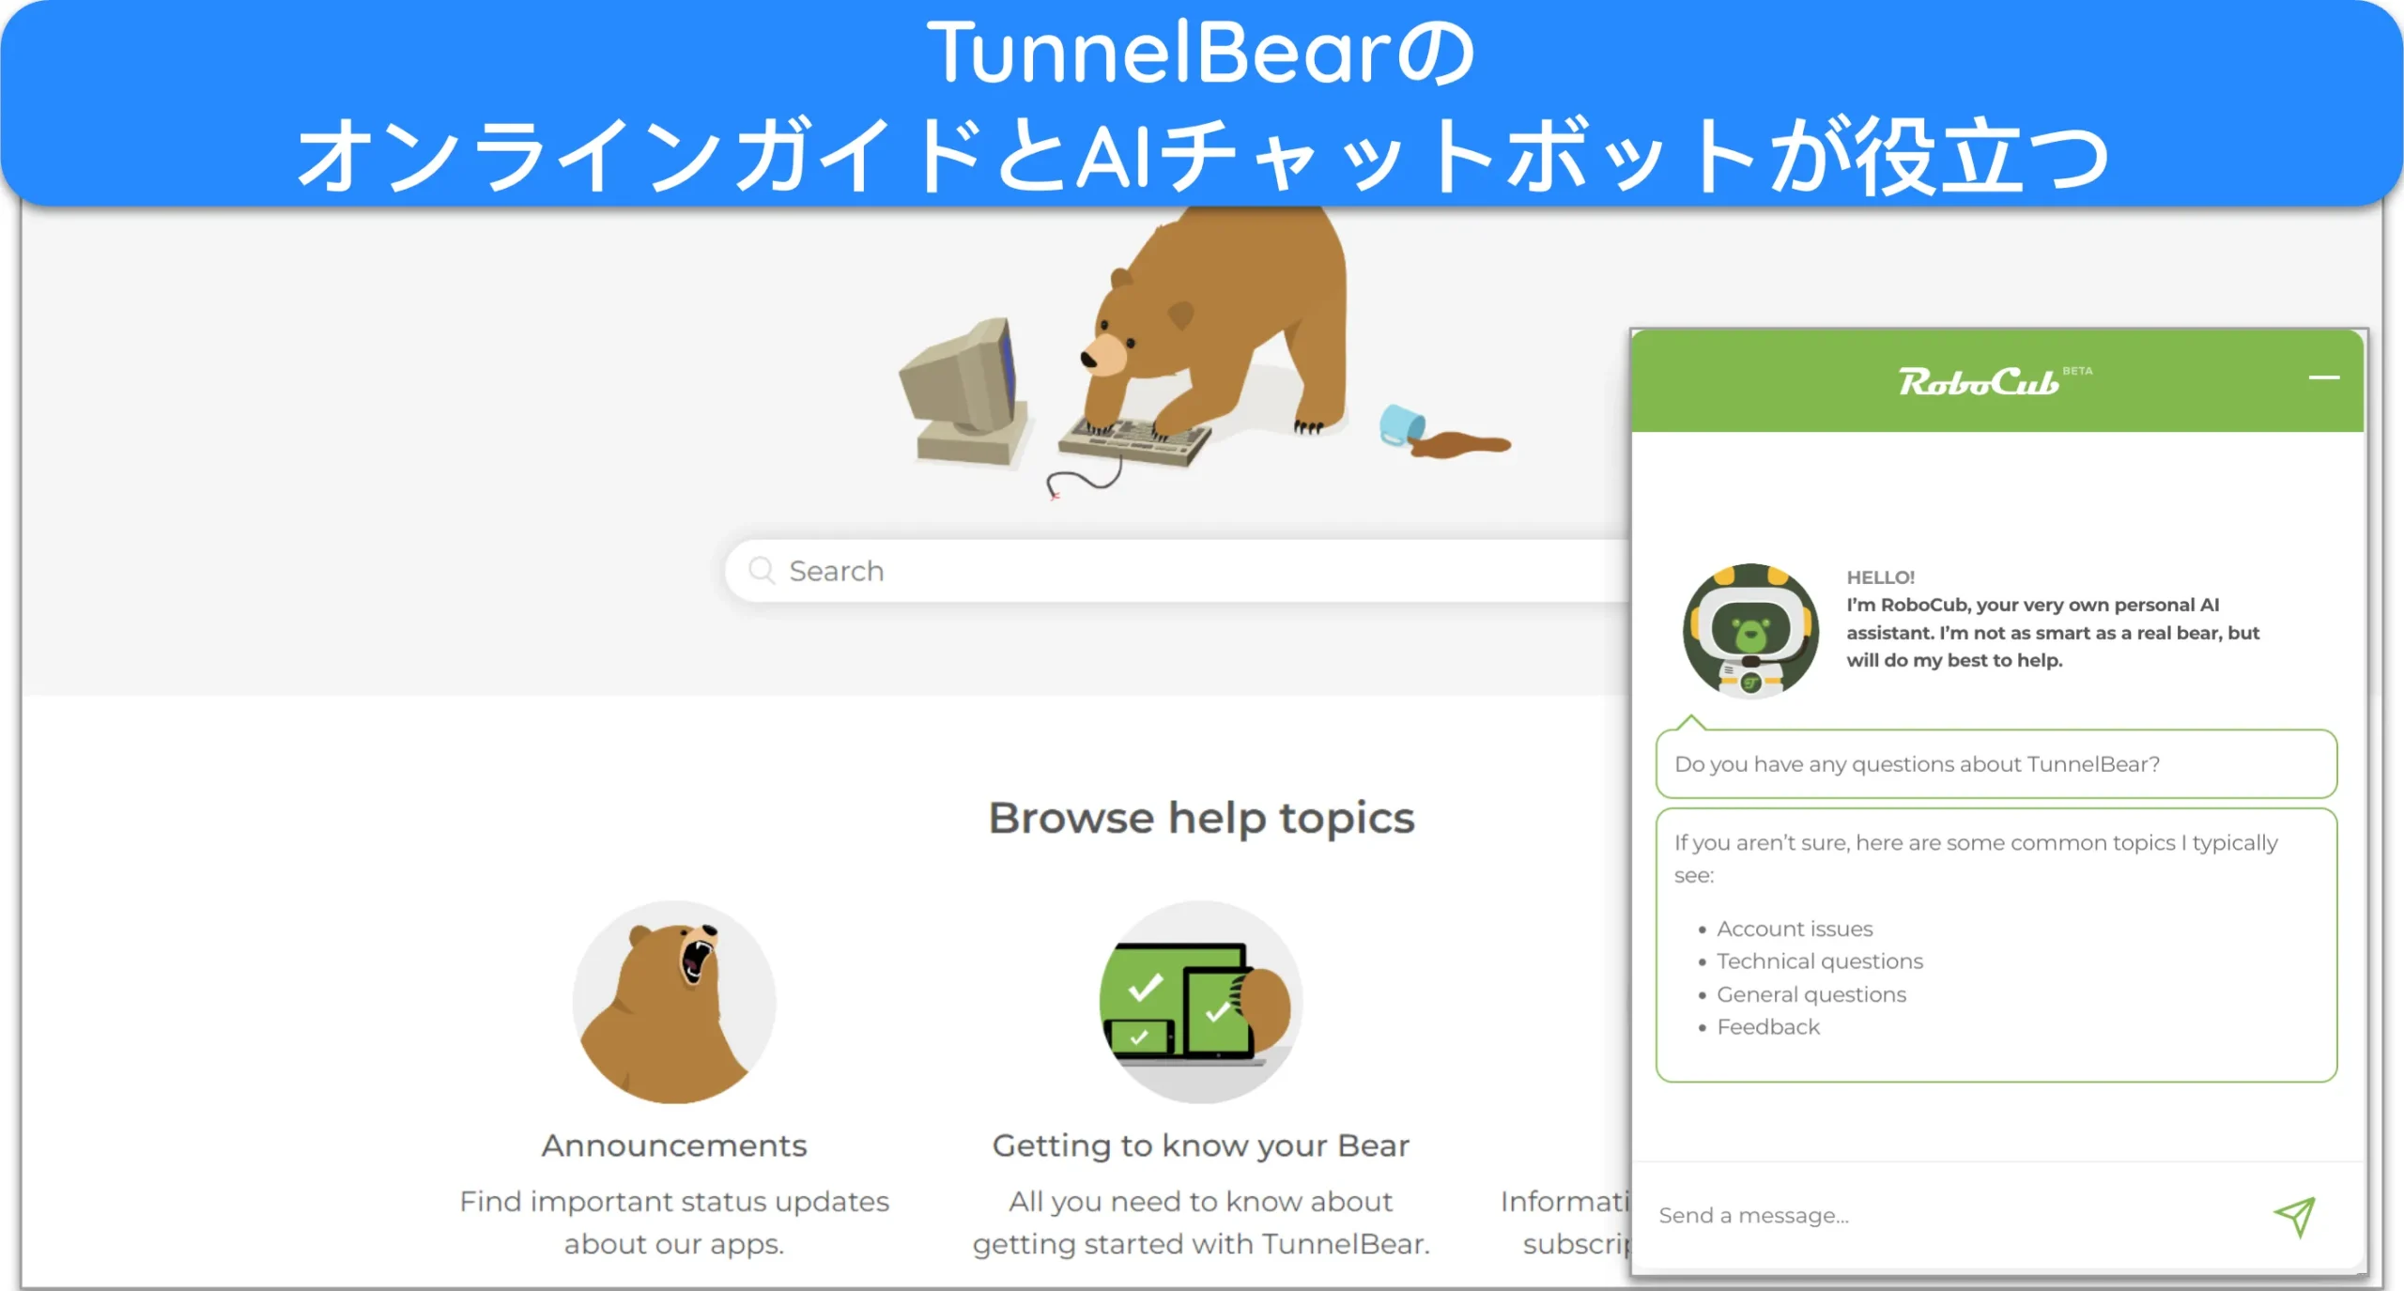2404x1291 pixels.
Task: Select Feedback in chat list
Action: (x=1768, y=1027)
